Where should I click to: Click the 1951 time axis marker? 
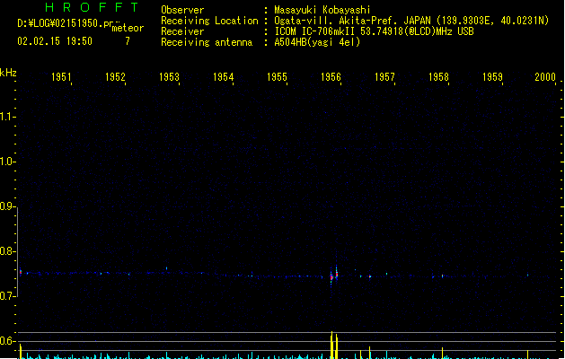(x=61, y=77)
